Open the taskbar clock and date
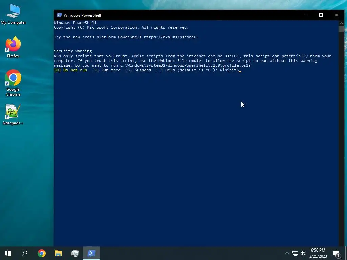The height and width of the screenshot is (260, 347). [318, 253]
